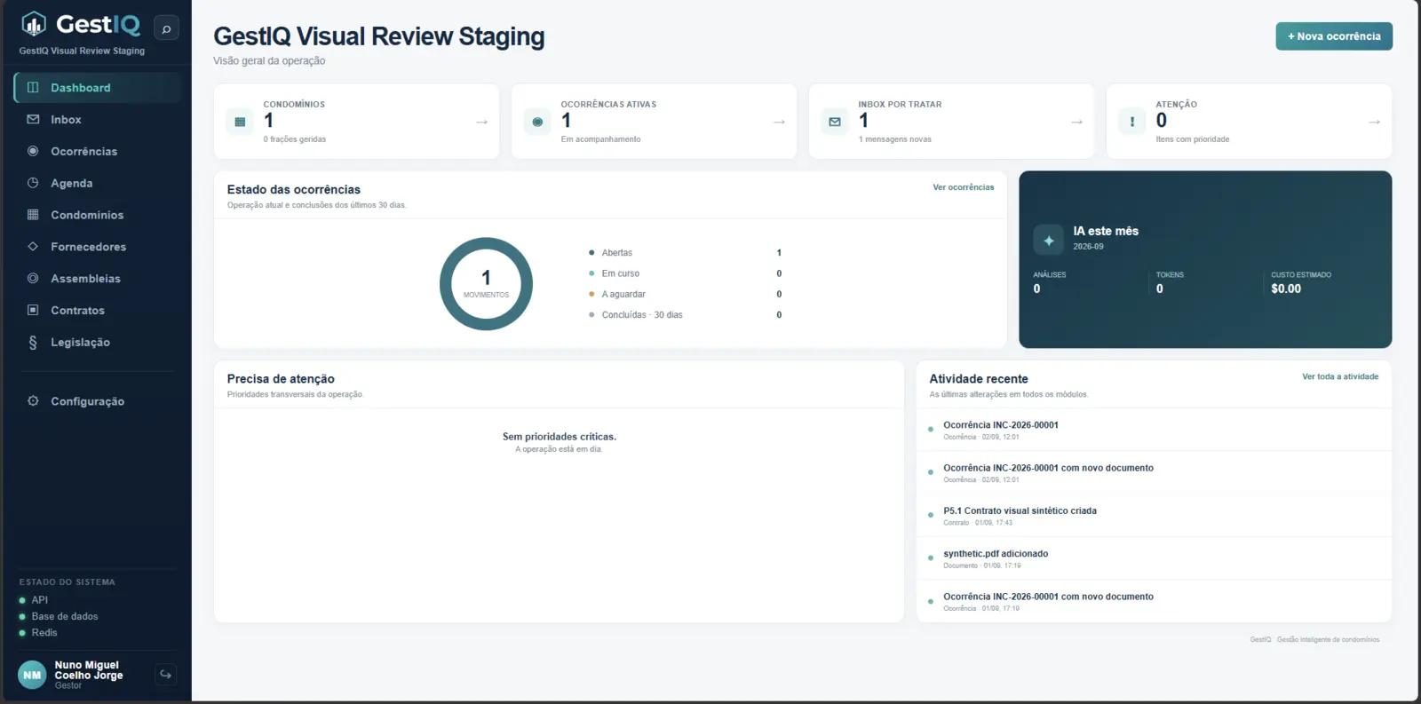Click the '$0.00' custo estimado value
Screen dimensions: 1421x704
coord(1286,289)
